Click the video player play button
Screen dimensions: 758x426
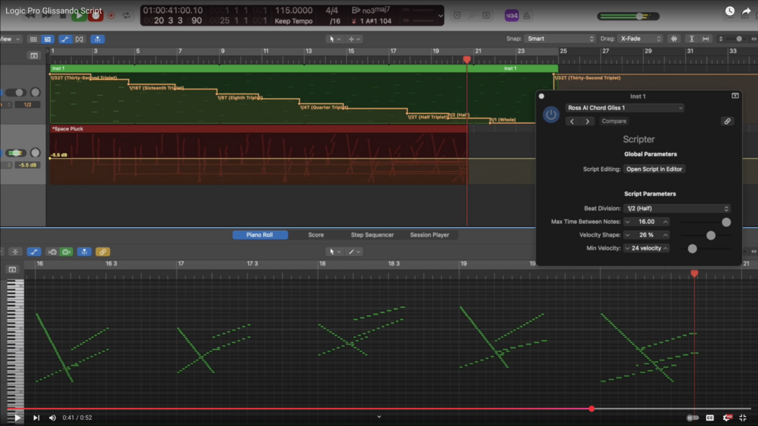coord(17,418)
